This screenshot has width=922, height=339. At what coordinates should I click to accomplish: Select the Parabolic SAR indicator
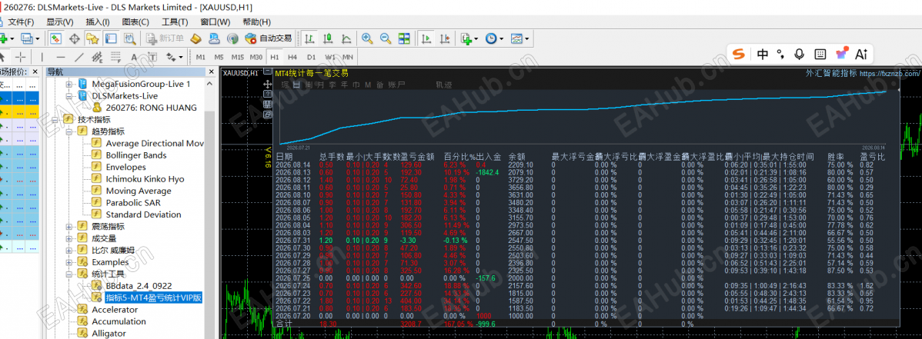click(135, 203)
